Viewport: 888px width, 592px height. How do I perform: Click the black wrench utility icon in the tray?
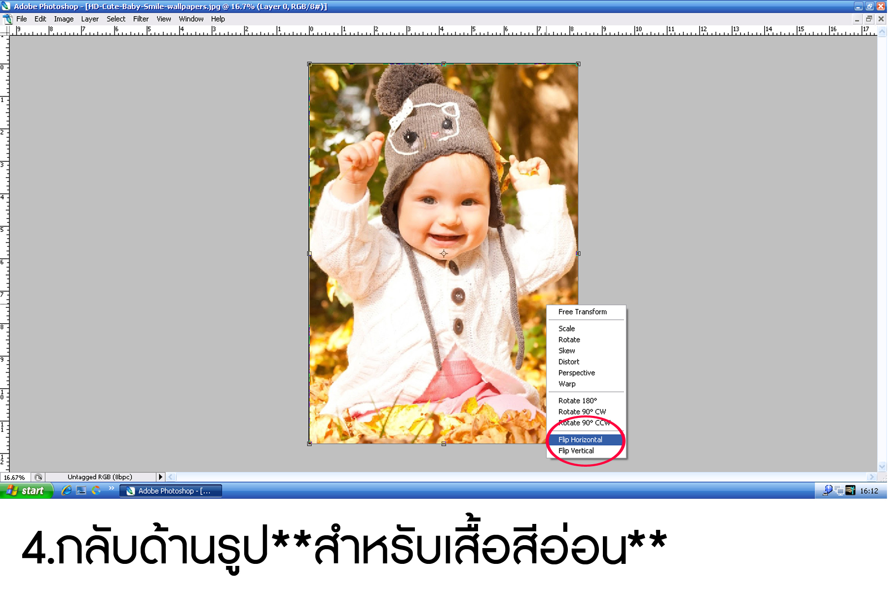[x=850, y=491]
